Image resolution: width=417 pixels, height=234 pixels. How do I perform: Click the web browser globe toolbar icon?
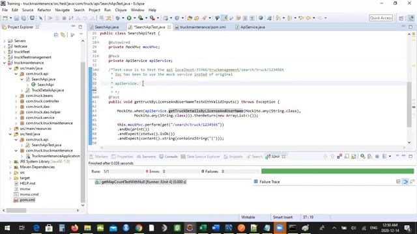click(x=261, y=18)
